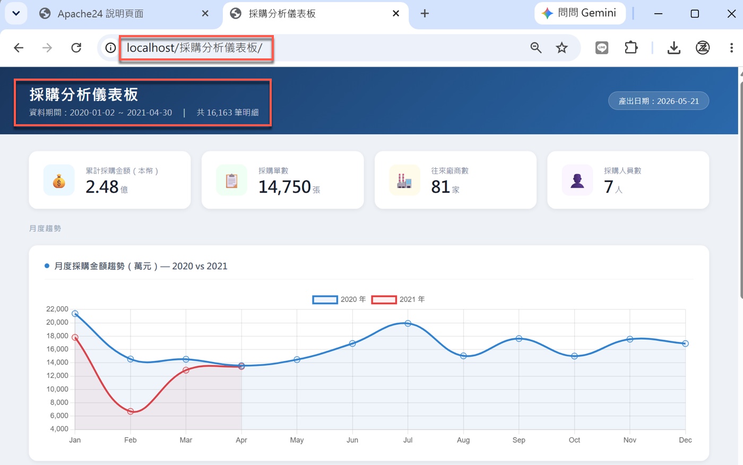Select the 採購分析儀表板 tab

(316, 14)
